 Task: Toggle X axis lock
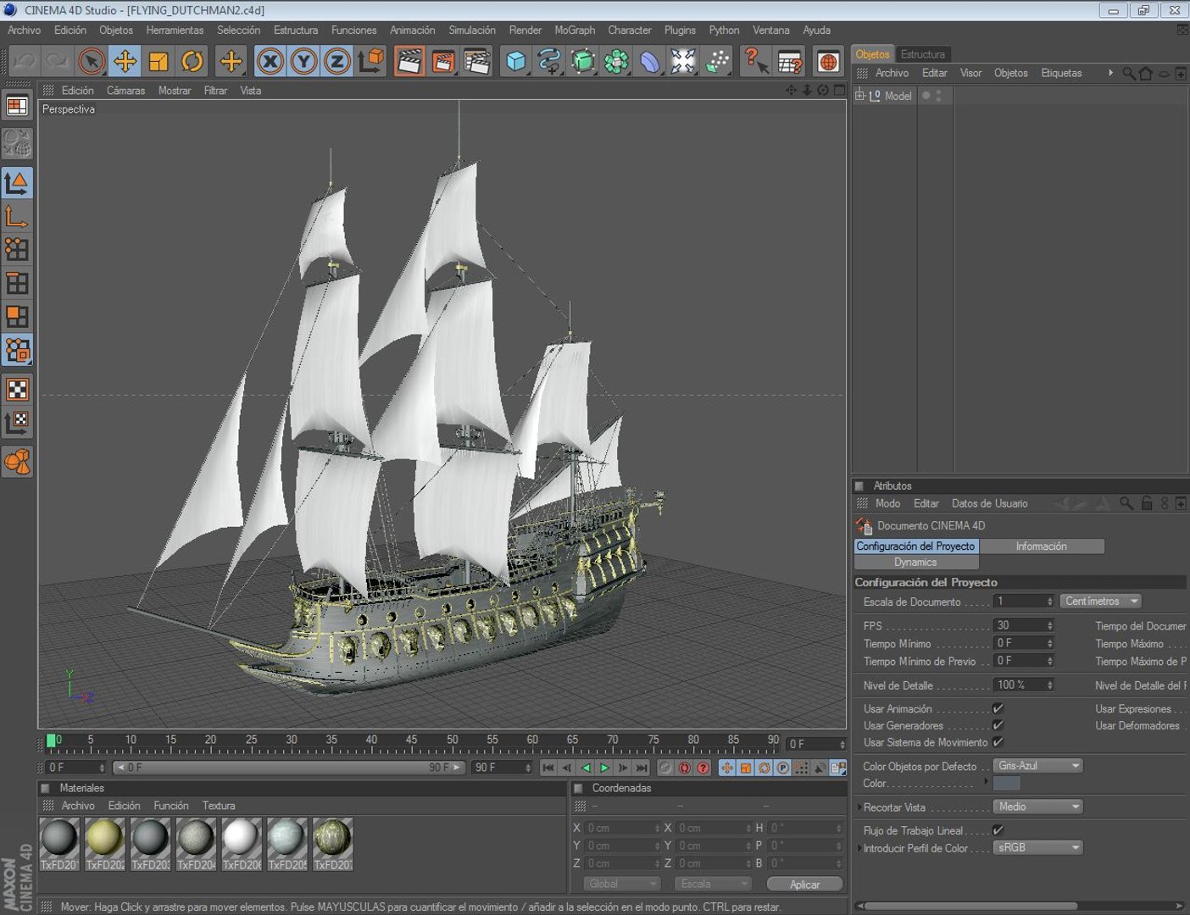coord(270,61)
